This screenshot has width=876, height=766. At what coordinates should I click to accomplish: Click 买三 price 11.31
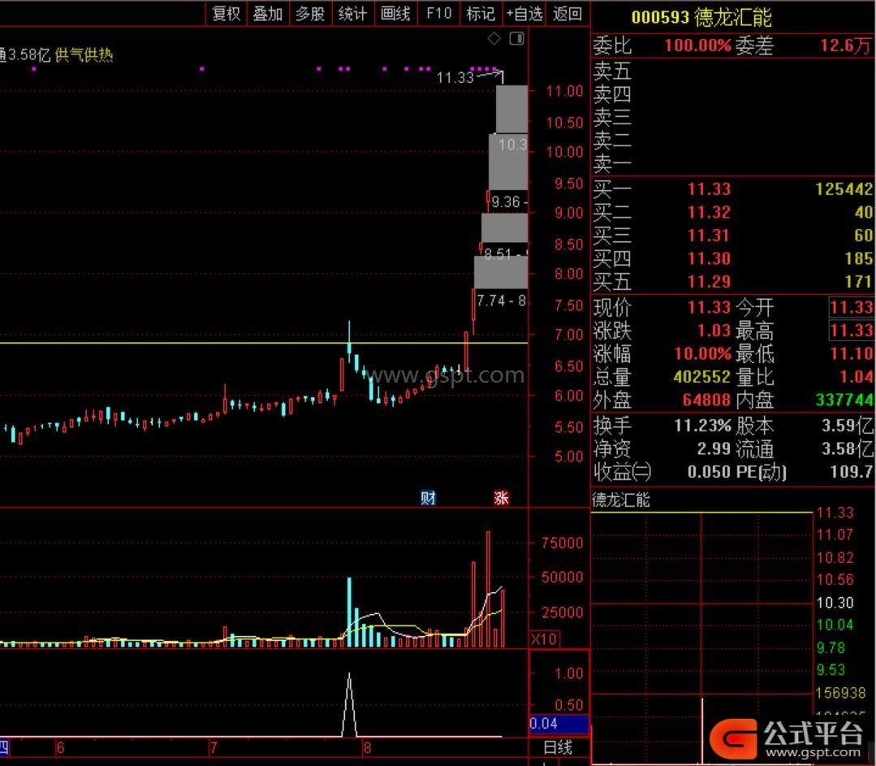click(709, 236)
